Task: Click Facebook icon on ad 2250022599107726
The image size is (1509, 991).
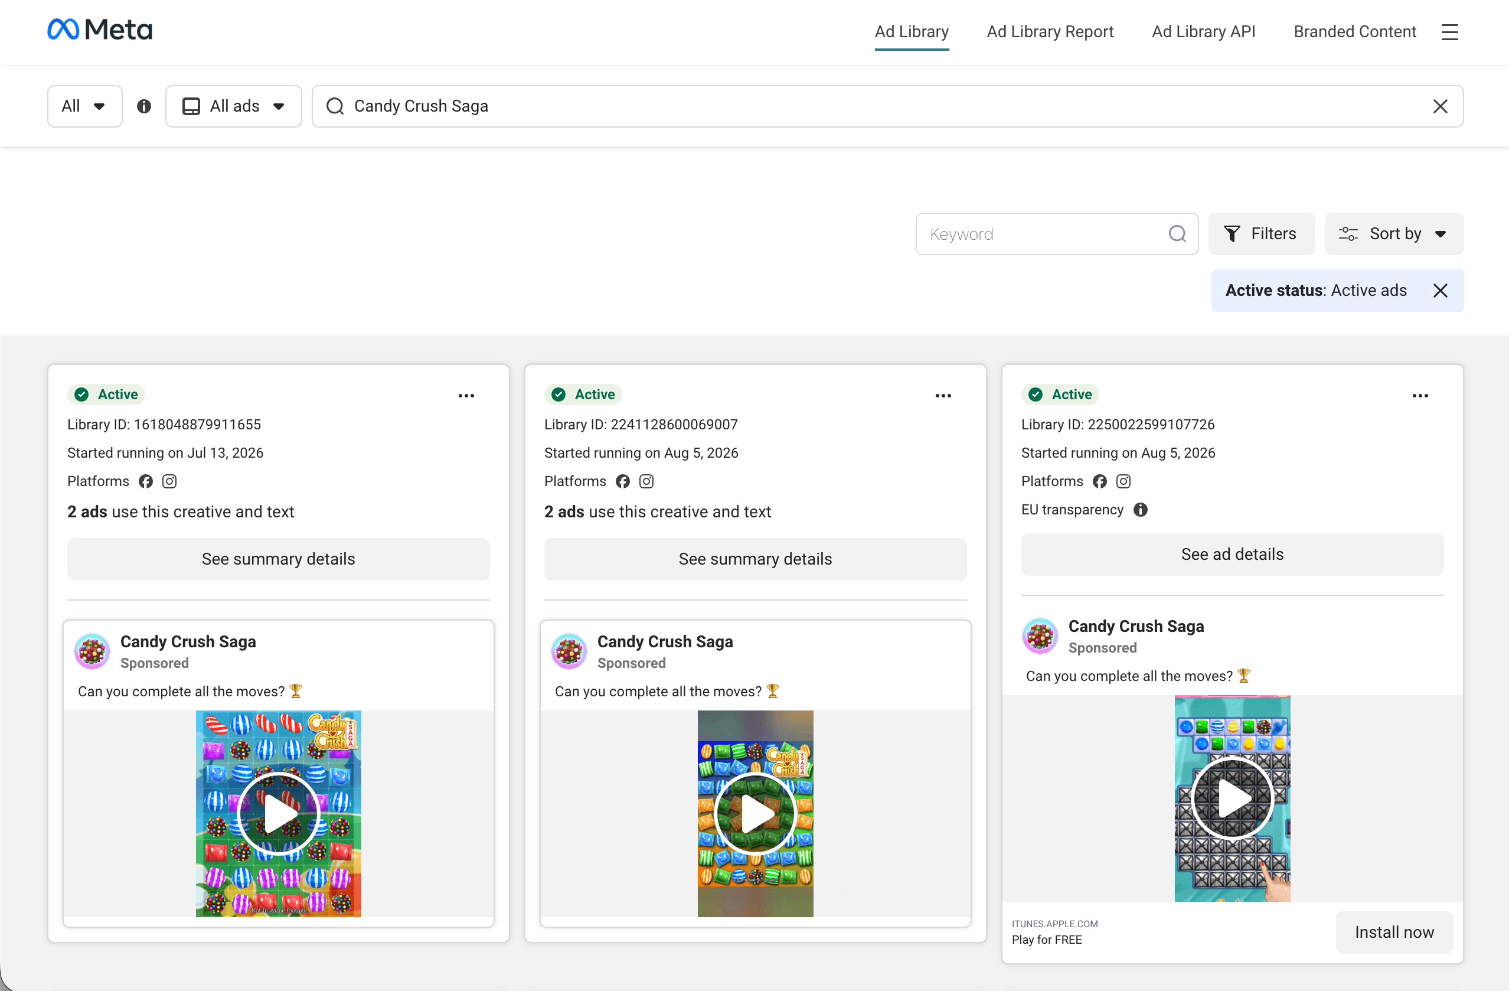Action: click(x=1099, y=481)
